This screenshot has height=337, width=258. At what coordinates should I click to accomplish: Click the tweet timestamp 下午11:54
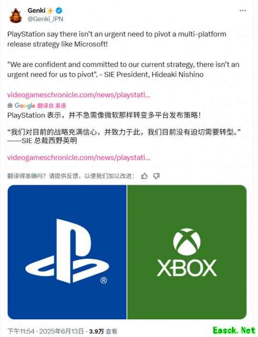(21, 331)
